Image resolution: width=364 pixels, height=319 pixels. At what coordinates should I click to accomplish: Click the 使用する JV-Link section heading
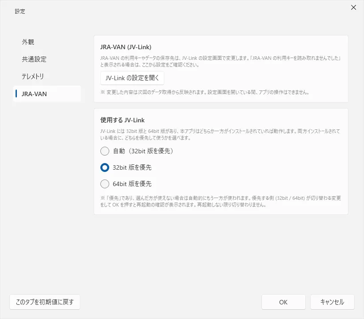pyautogui.click(x=123, y=120)
